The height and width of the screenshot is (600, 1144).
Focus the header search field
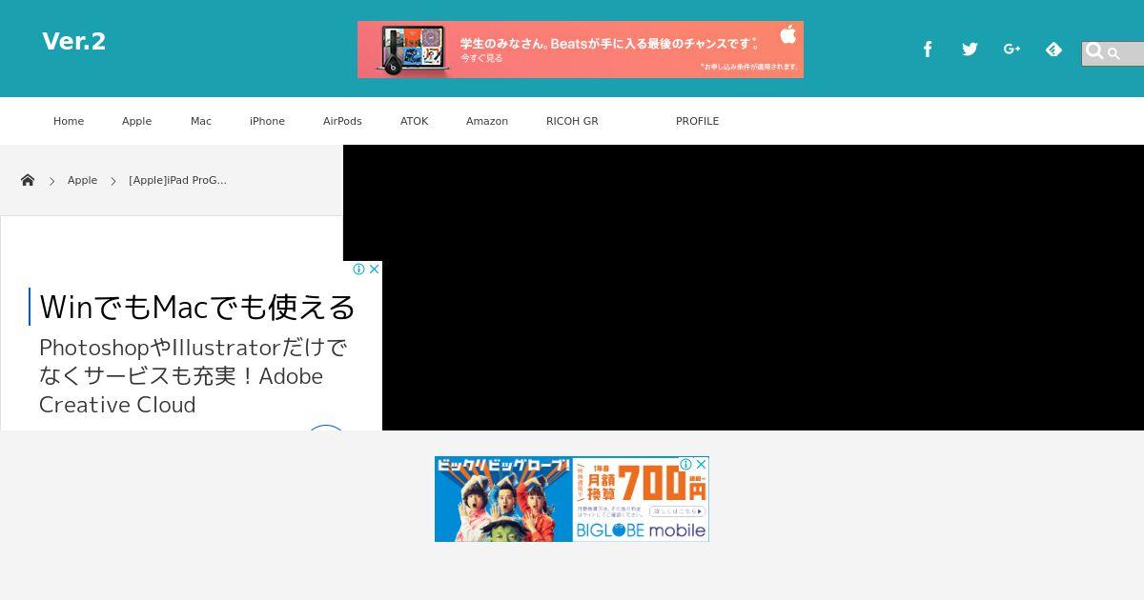click(x=1113, y=53)
